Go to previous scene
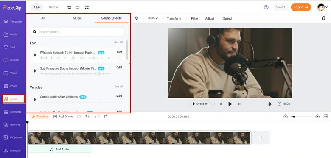 pos(220,104)
